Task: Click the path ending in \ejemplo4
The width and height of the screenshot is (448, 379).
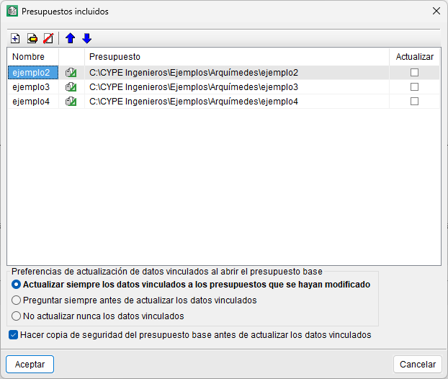Action: coord(194,102)
